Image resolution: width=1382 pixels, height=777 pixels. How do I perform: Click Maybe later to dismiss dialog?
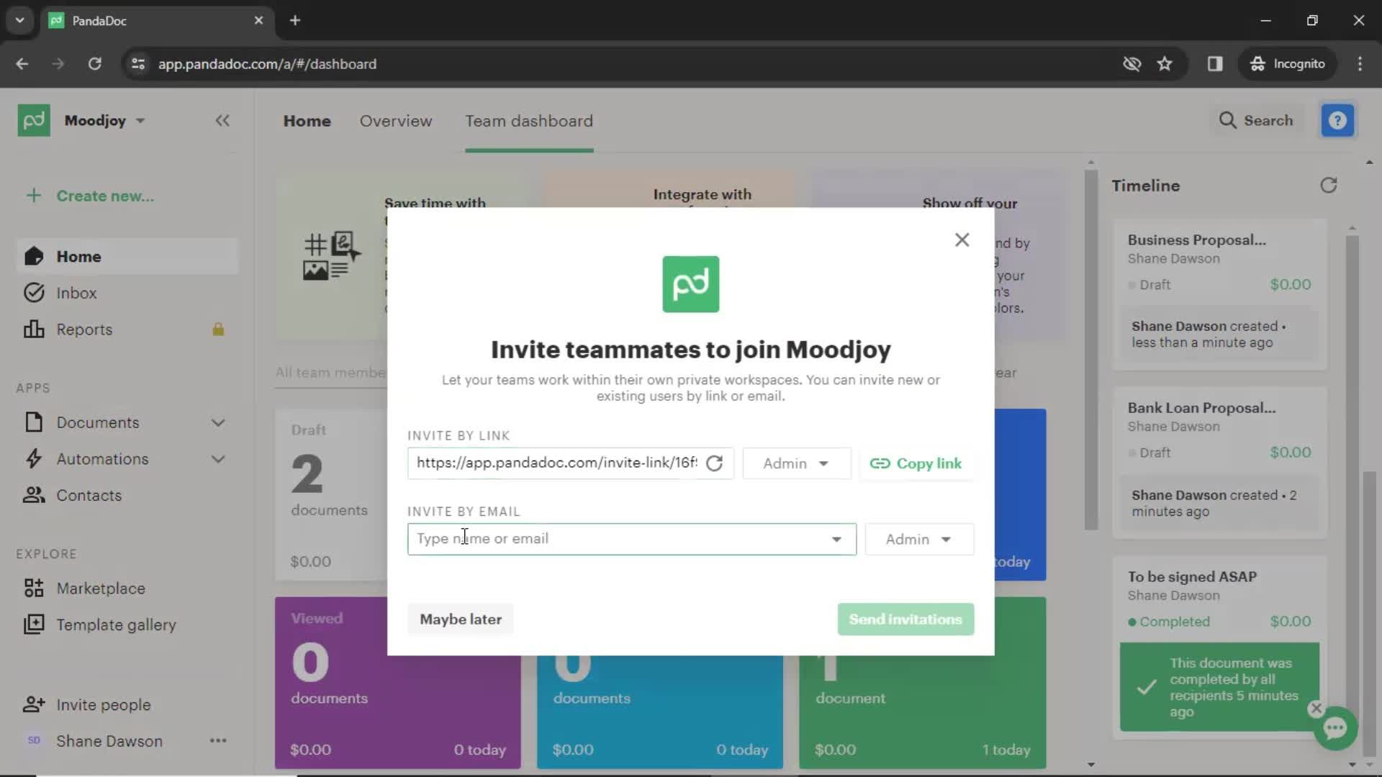(461, 619)
